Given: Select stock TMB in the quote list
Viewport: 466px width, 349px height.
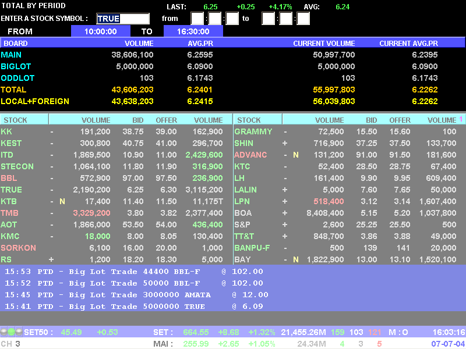Looking at the screenshot, I should [9, 213].
